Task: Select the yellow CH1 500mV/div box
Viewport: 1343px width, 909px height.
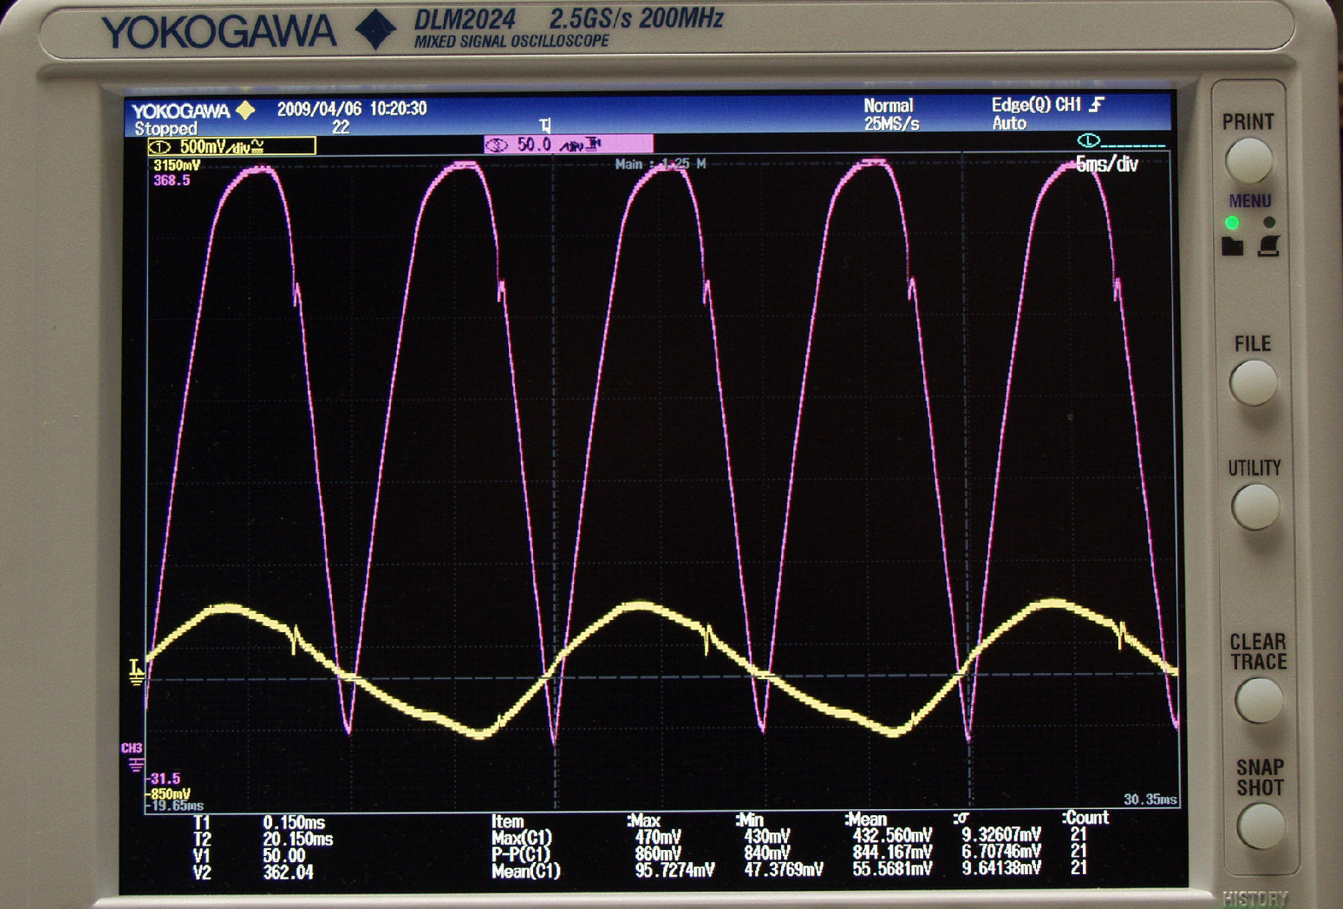Action: pos(231,146)
